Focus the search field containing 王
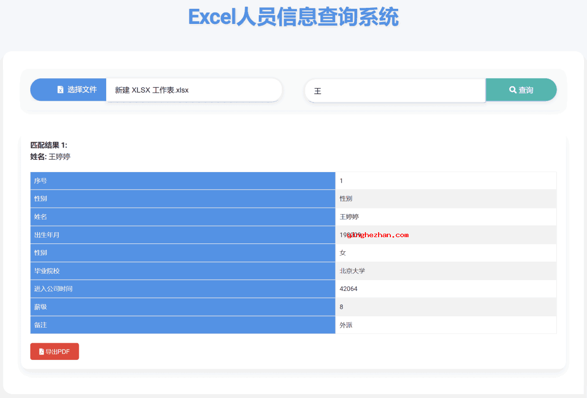The height and width of the screenshot is (398, 587). click(394, 91)
